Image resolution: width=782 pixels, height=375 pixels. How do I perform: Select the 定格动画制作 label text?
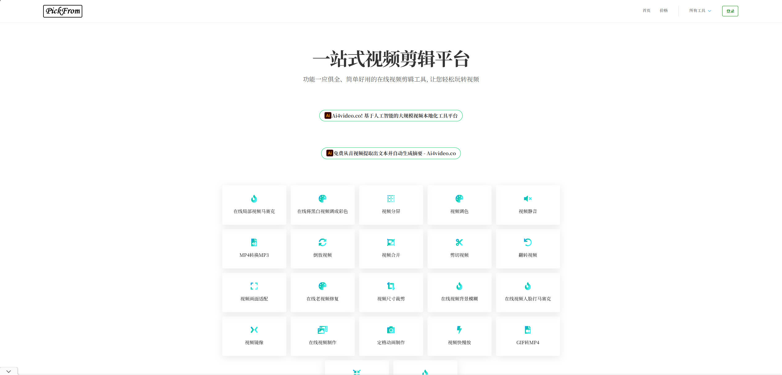[x=391, y=343]
